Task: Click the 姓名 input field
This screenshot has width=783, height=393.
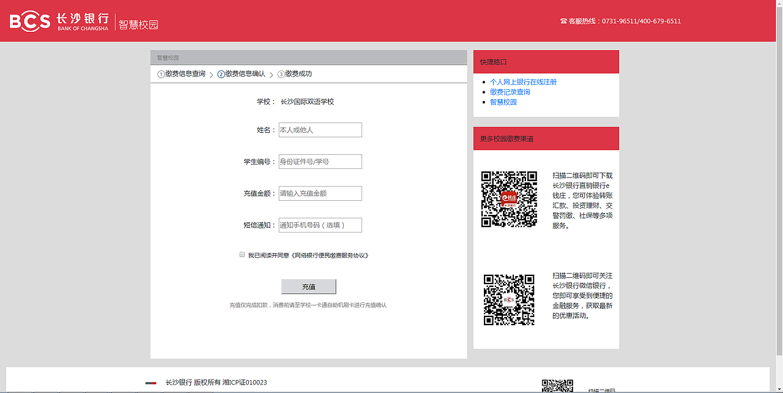Action: (x=320, y=130)
